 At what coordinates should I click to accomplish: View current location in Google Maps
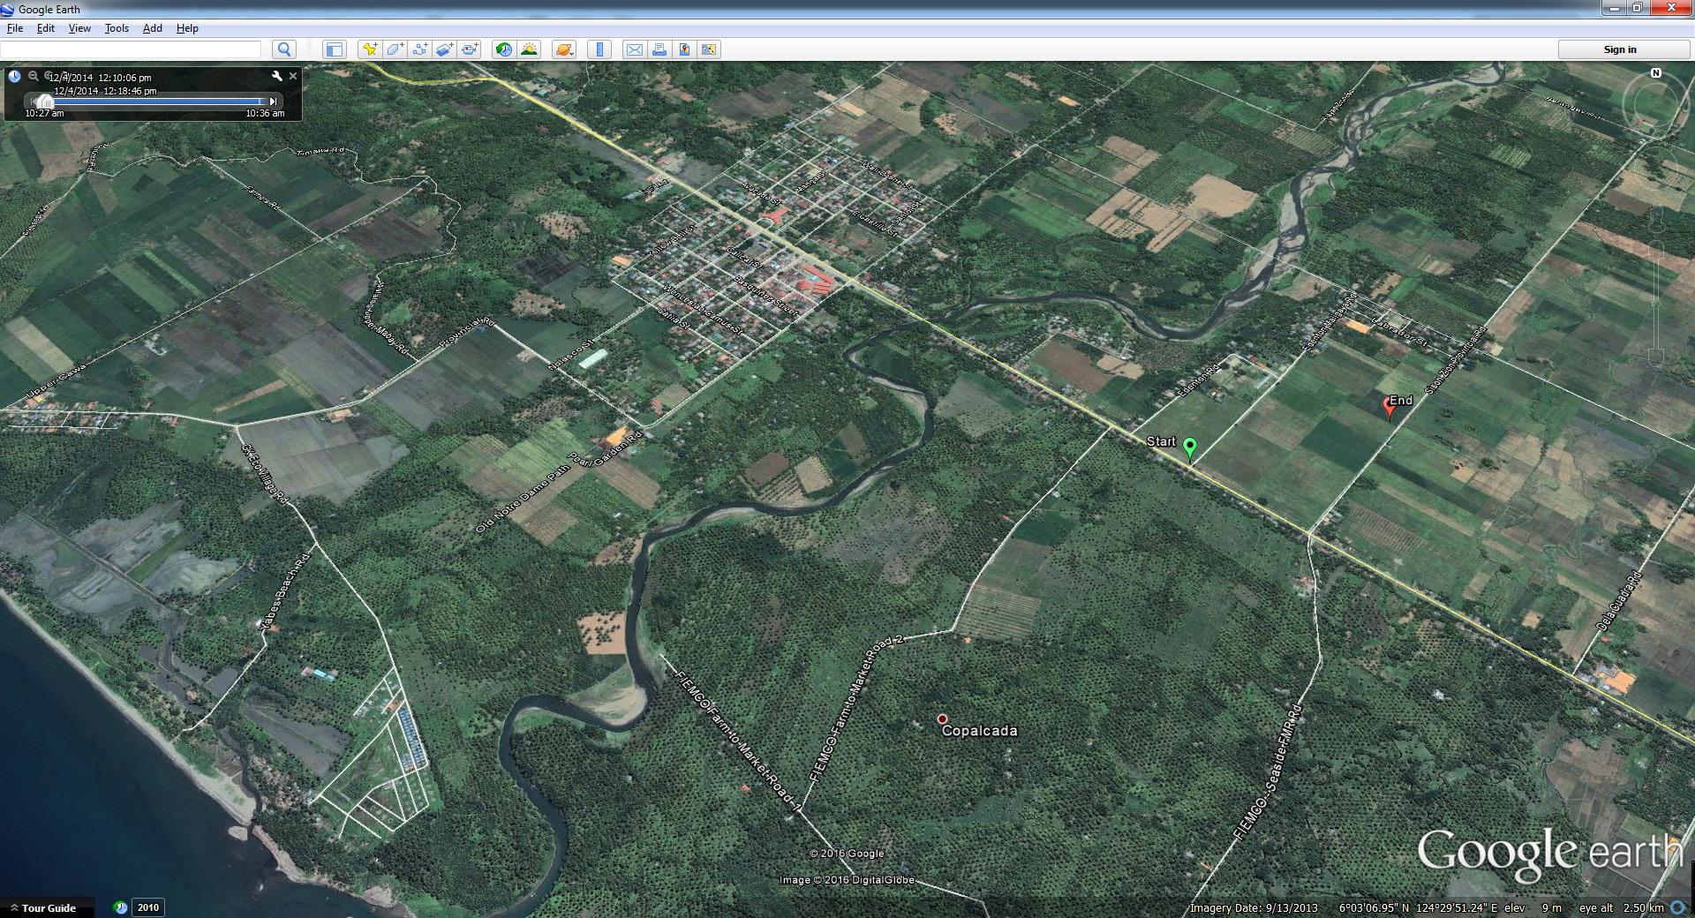pyautogui.click(x=709, y=49)
